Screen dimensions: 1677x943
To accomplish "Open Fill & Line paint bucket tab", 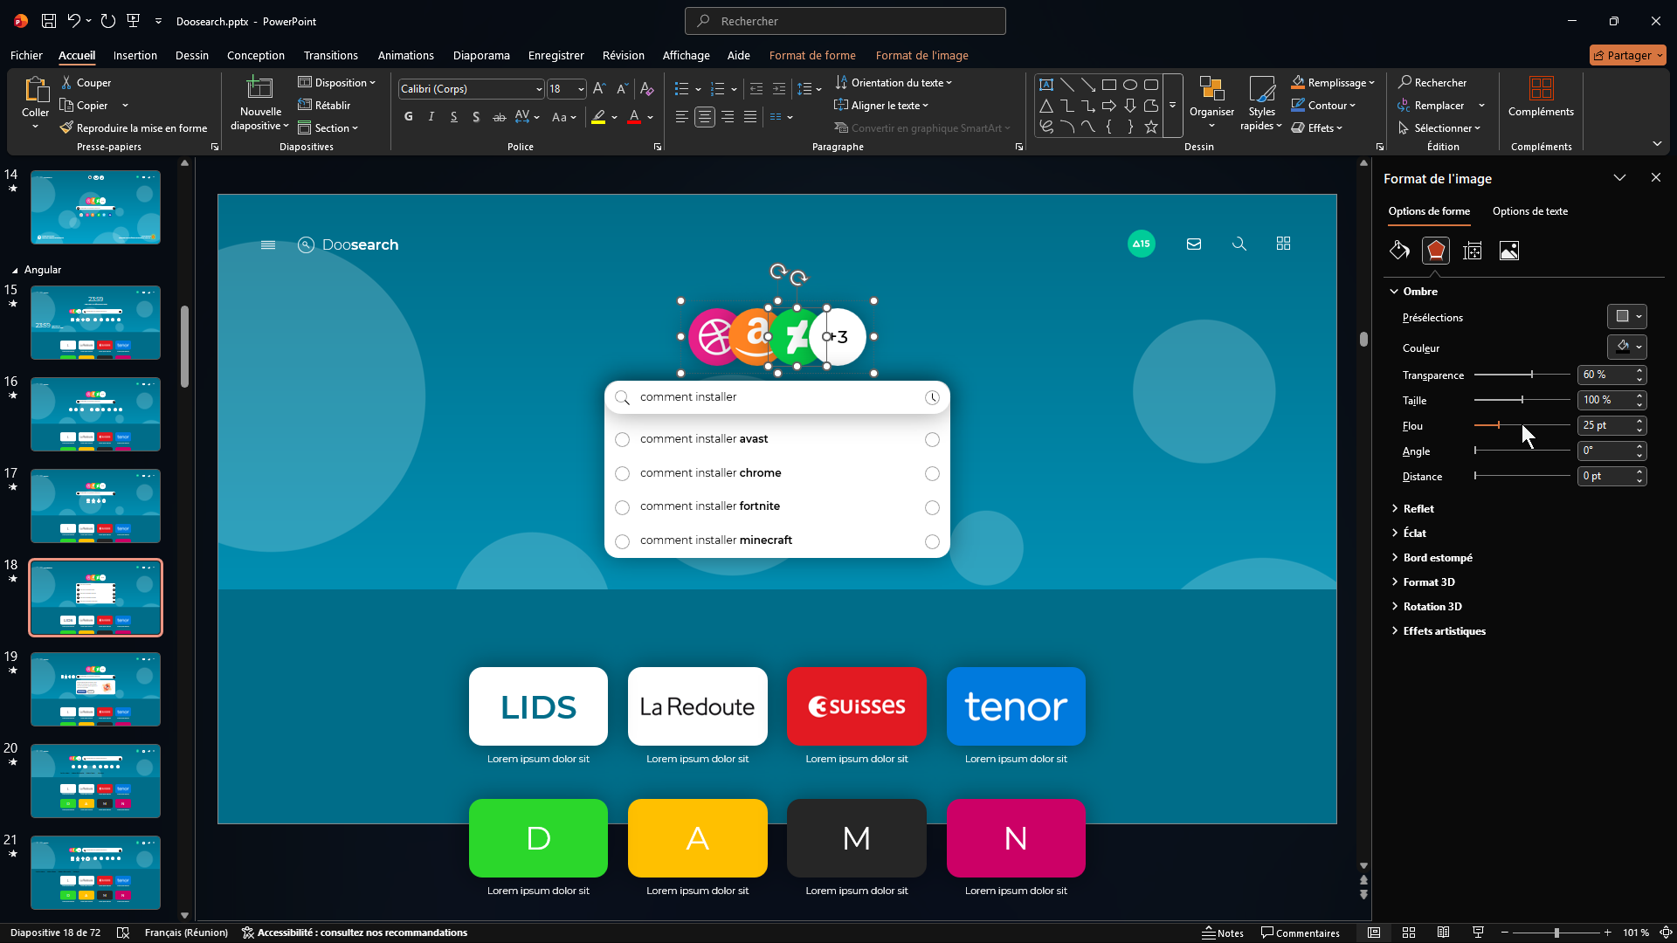I will [x=1399, y=251].
